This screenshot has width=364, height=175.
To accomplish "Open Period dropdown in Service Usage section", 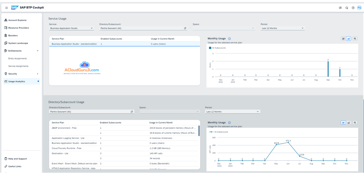I will coord(283,28).
